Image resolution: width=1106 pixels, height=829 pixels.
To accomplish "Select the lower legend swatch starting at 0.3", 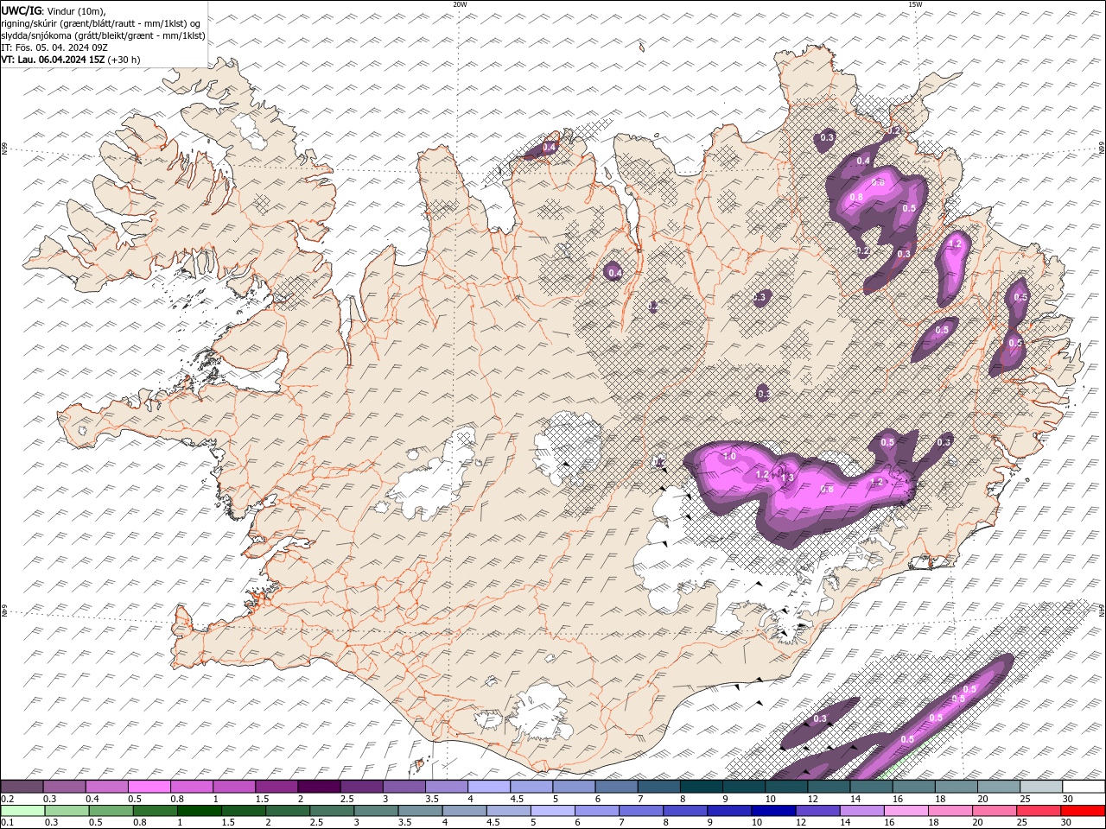I will (66, 811).
